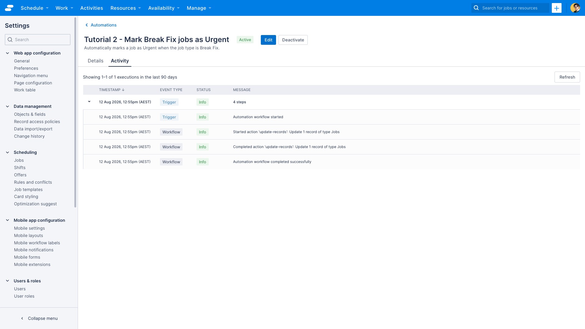Open Job templates

(x=28, y=189)
